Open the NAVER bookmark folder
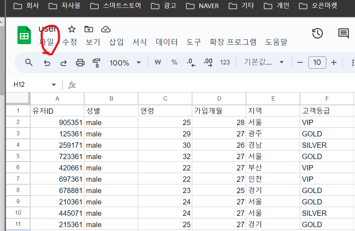The height and width of the screenshot is (231, 355). pos(202,6)
